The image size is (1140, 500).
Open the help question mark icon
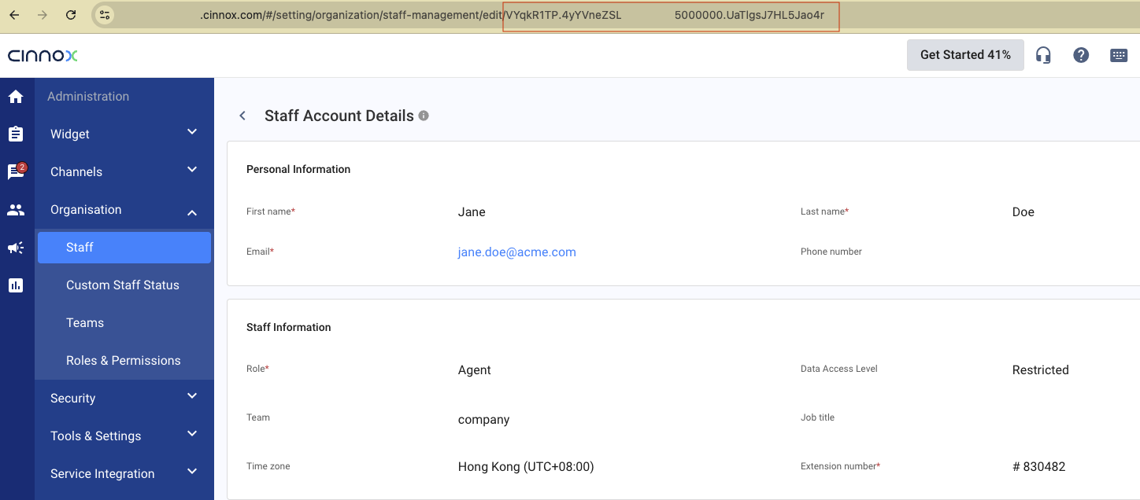click(x=1081, y=55)
